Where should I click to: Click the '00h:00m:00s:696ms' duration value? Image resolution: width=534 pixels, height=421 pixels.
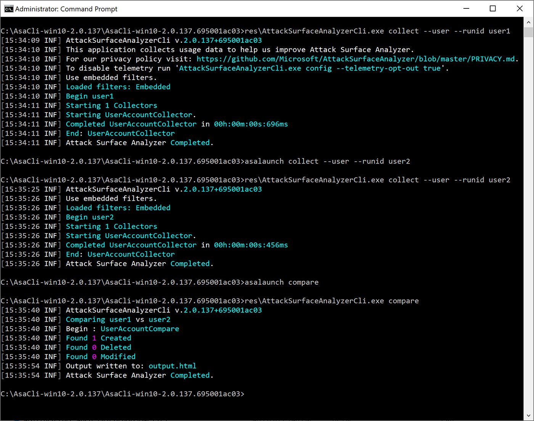(x=251, y=124)
